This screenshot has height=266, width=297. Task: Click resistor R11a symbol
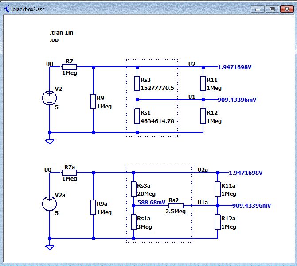pos(218,189)
